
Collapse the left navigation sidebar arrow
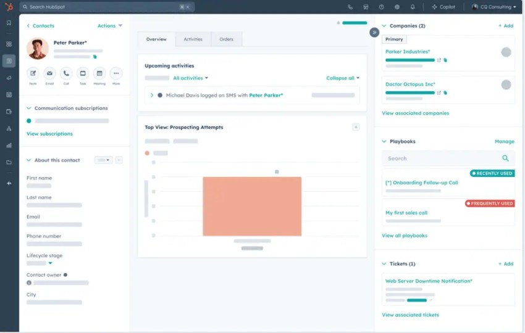coord(9,183)
